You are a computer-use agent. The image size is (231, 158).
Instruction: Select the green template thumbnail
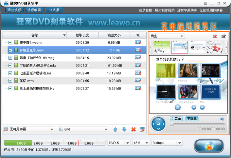162,47
